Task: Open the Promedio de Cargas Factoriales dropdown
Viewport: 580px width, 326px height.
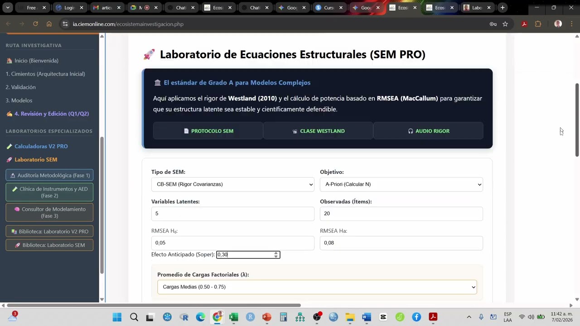Action: (317, 287)
